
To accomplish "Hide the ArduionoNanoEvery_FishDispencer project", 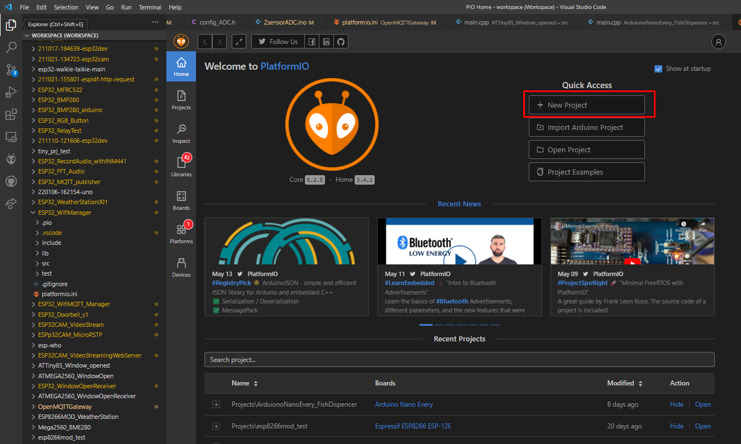I will pos(676,404).
